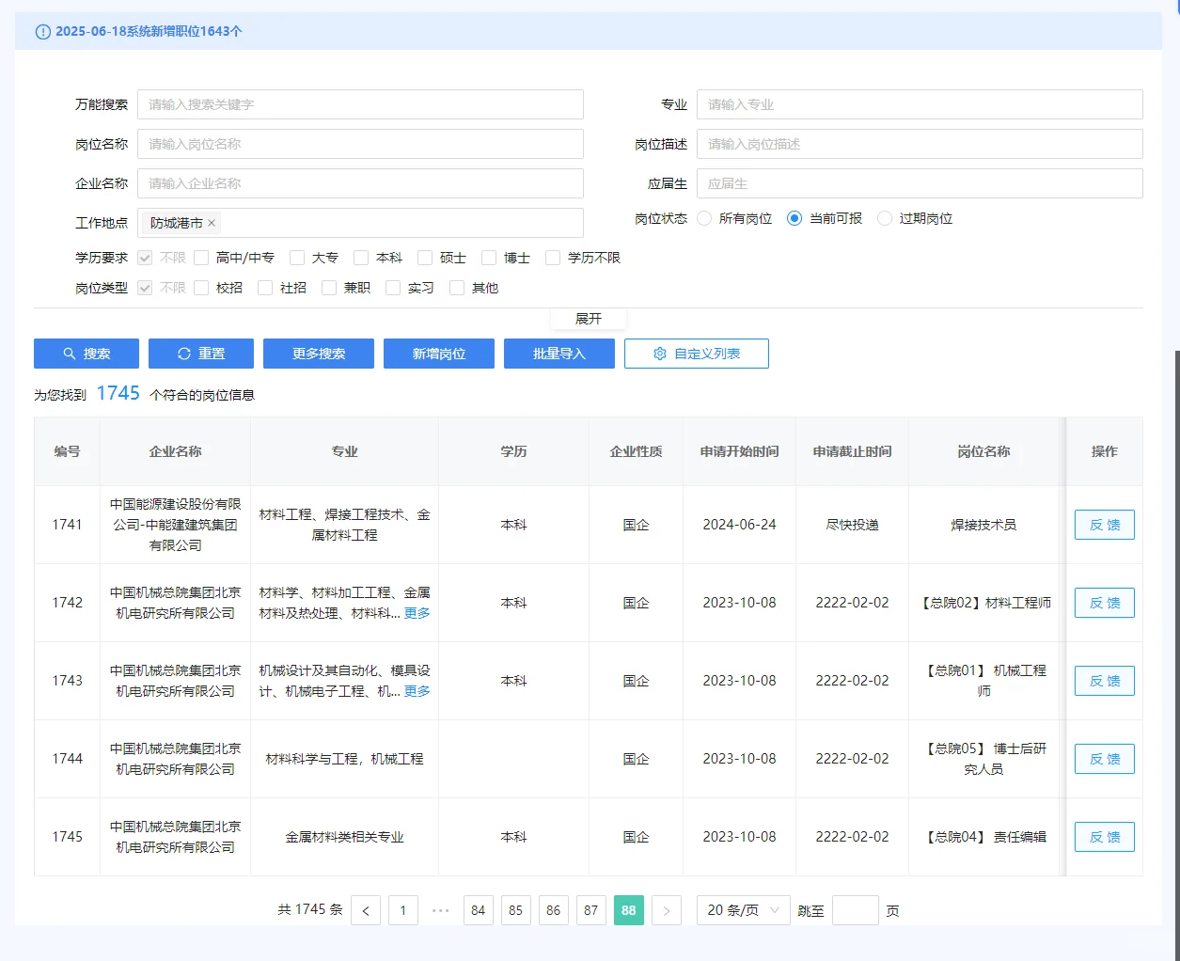Viewport: 1180px width, 961px height.
Task: Click the 2024-06-24 start date cell
Action: tap(740, 525)
